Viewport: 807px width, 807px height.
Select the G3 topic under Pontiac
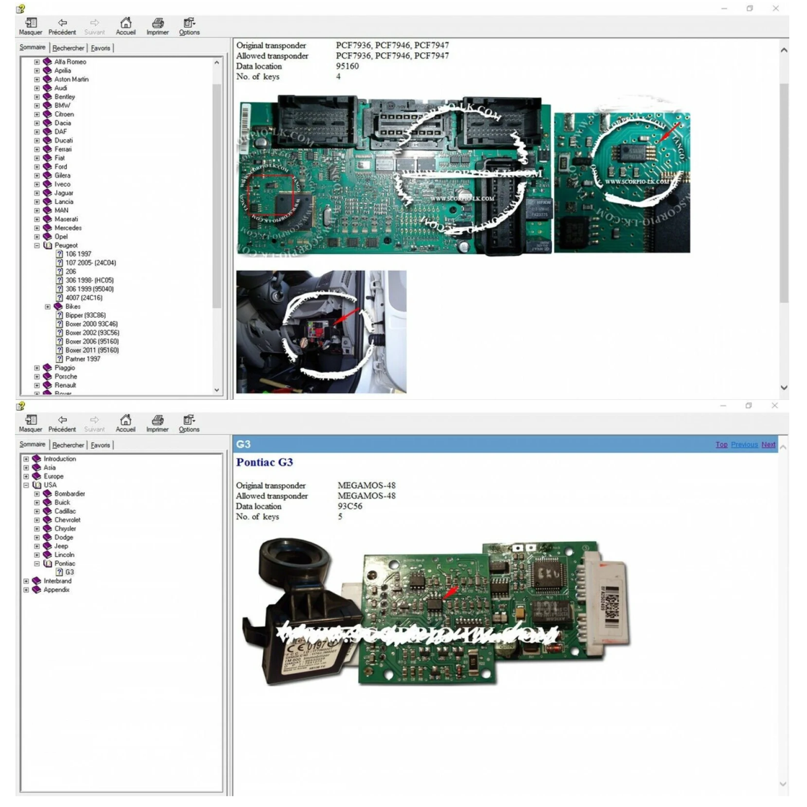point(69,572)
